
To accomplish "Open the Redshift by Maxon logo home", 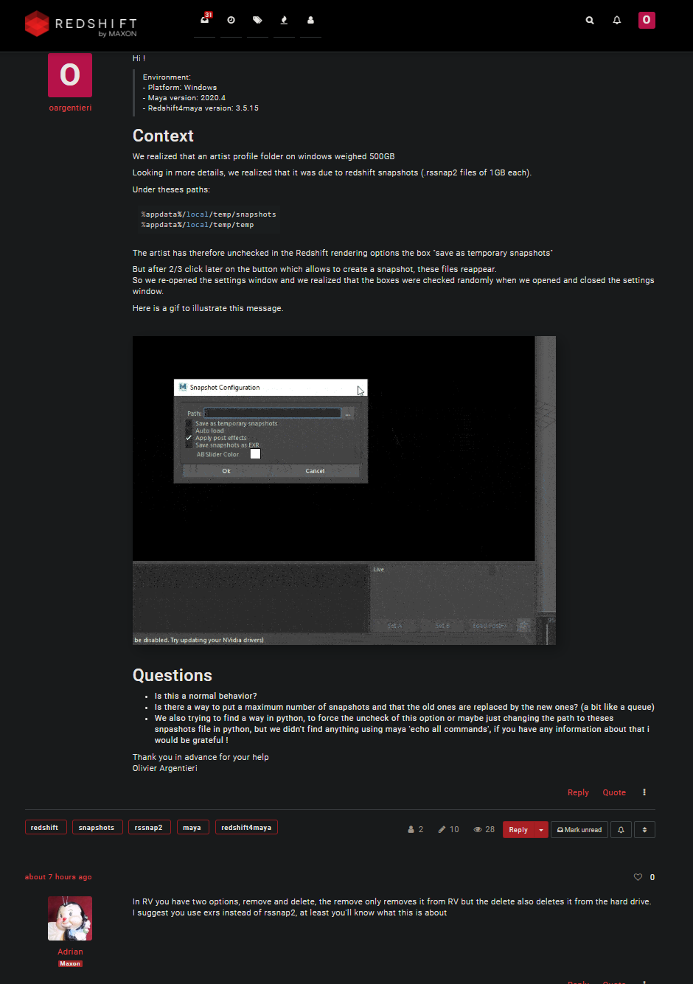I will coord(80,24).
